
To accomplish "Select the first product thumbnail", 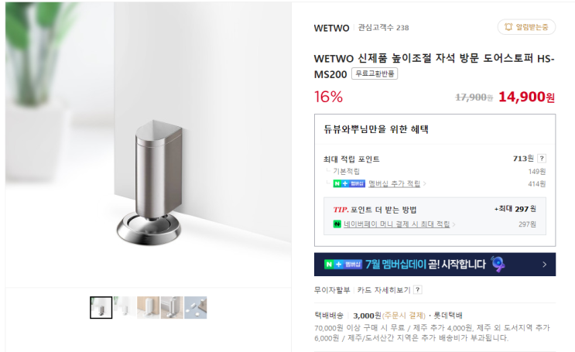I will [101, 307].
